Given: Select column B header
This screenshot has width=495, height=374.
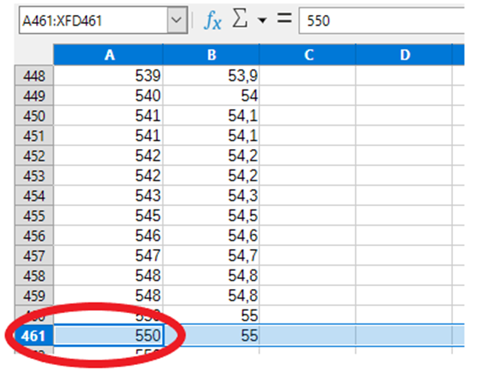Looking at the screenshot, I should (211, 55).
